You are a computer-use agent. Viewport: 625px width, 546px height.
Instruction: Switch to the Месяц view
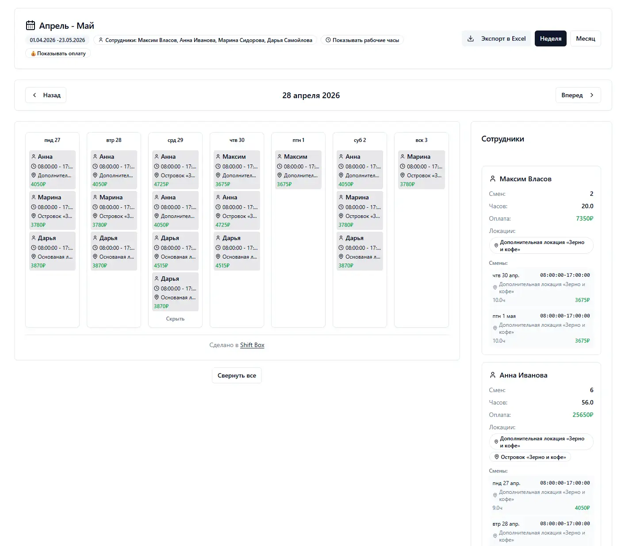[585, 38]
